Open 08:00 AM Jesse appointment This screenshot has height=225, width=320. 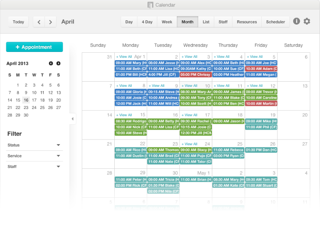coord(163,63)
